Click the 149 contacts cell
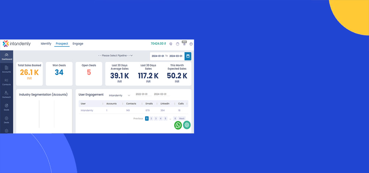Viewport: 369px width, 173px height. click(128, 110)
